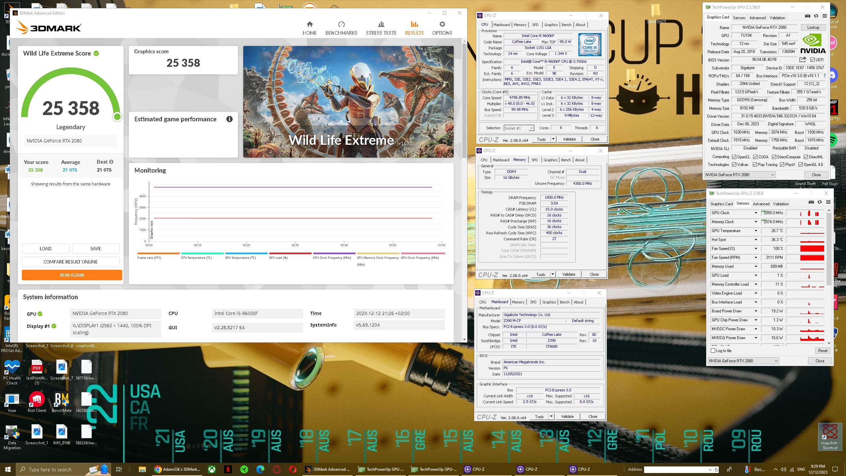
Task: Open the Tools dropdown arrow in the CPU-Z Memory window
Action: [553, 274]
